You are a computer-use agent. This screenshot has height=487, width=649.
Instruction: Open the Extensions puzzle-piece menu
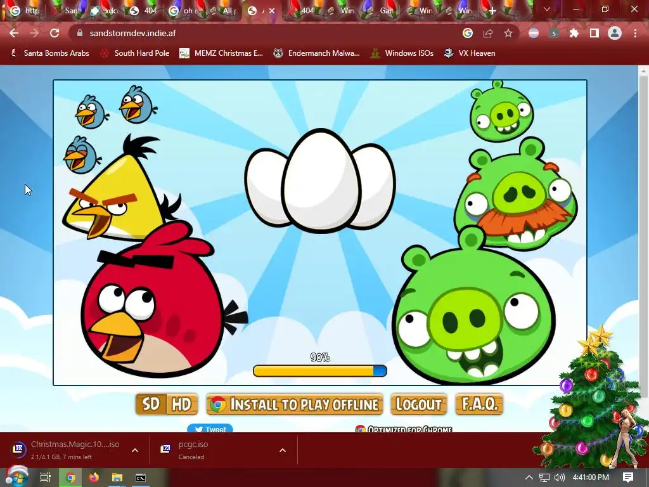tap(574, 33)
